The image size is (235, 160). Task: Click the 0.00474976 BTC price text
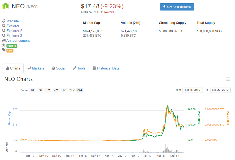pos(92,12)
